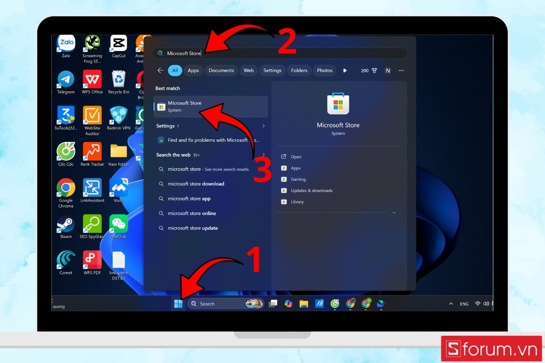The height and width of the screenshot is (363, 545).
Task: Open WPS Office from the desktop
Action: coord(92,78)
